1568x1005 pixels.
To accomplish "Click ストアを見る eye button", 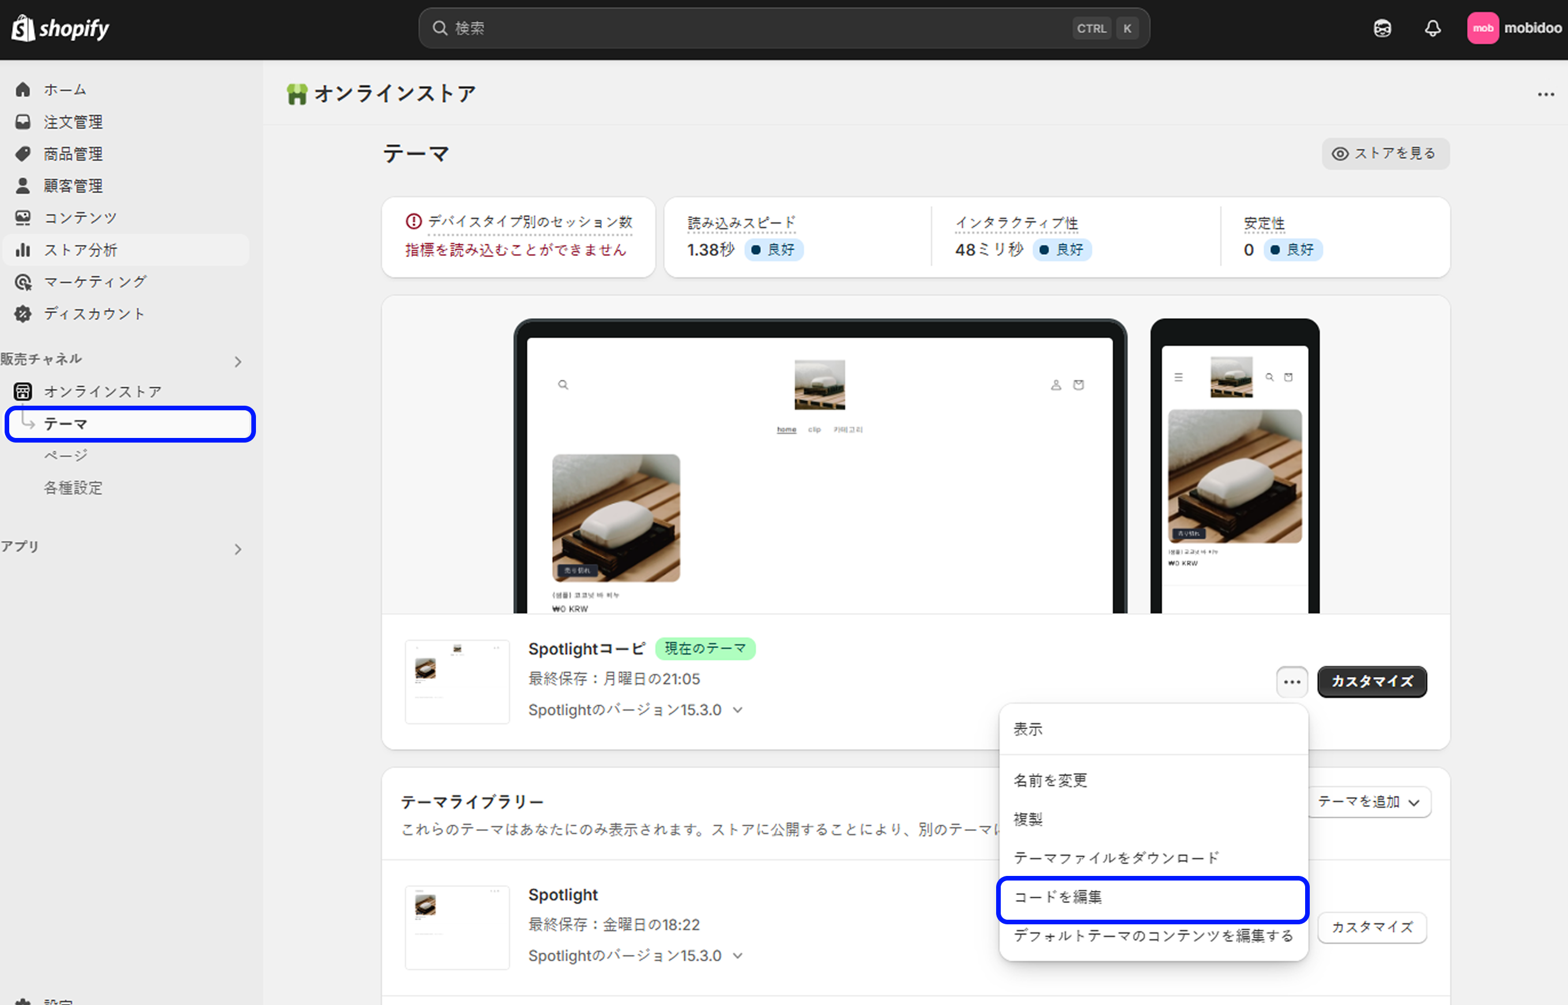I will [1385, 153].
